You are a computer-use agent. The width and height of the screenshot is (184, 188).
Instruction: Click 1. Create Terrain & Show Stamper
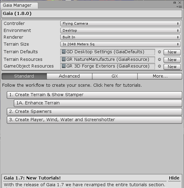(x=94, y=95)
